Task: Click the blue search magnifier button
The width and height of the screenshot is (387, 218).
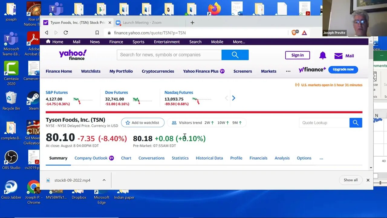Action: (x=235, y=55)
